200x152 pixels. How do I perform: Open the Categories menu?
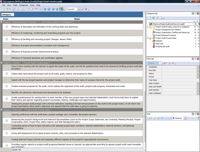(x=23, y=5)
